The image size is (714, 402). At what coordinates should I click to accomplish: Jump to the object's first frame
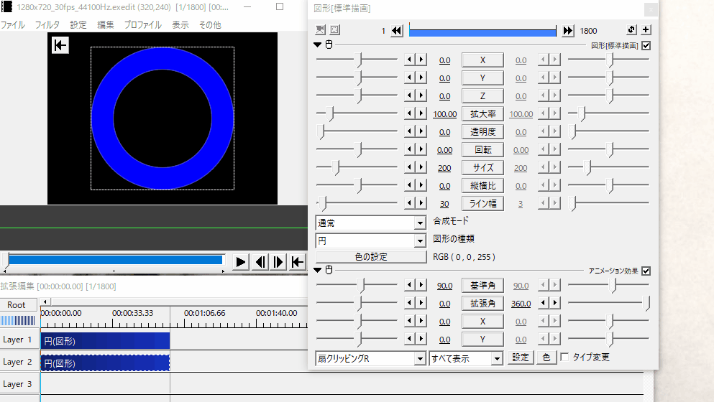pyautogui.click(x=397, y=30)
